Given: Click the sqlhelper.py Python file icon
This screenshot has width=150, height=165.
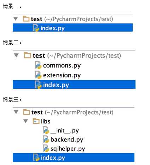Looking at the screenshot, I should pos(46,148).
